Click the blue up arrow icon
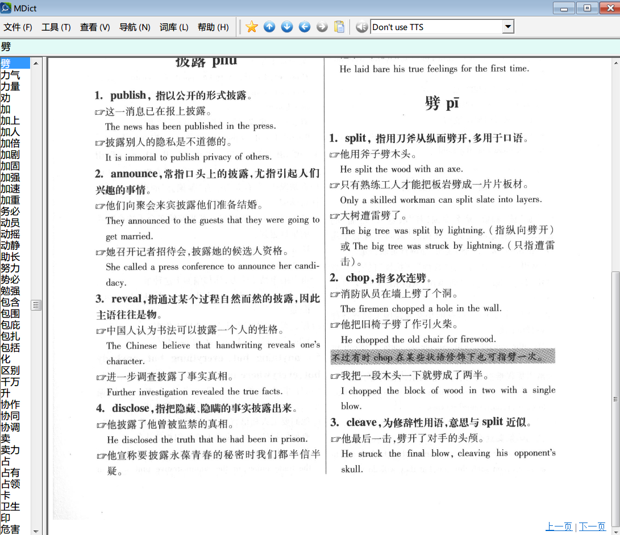The image size is (620, 535). click(x=269, y=27)
